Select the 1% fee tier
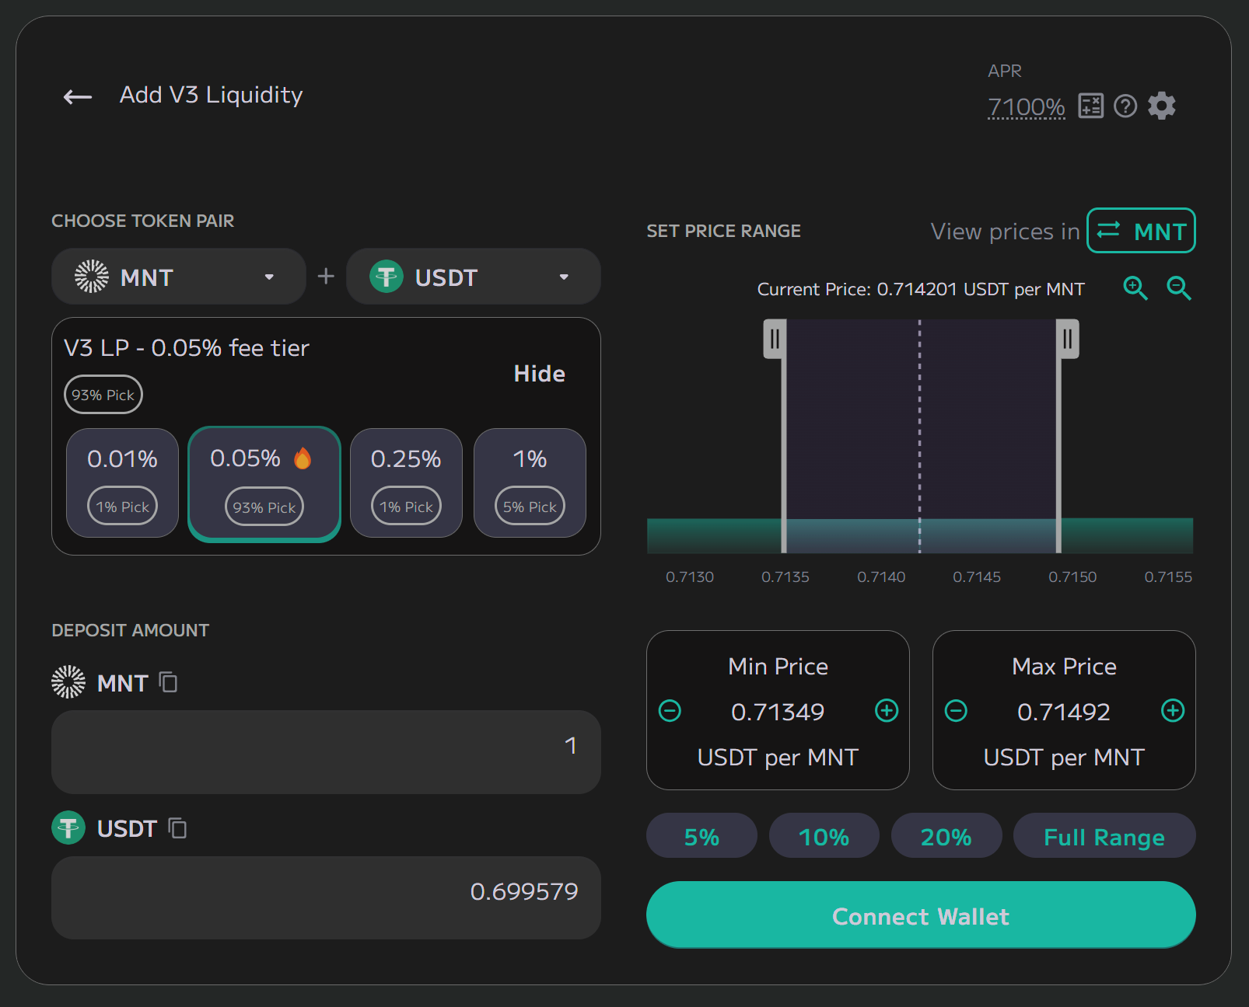The height and width of the screenshot is (1007, 1249). 530,483
